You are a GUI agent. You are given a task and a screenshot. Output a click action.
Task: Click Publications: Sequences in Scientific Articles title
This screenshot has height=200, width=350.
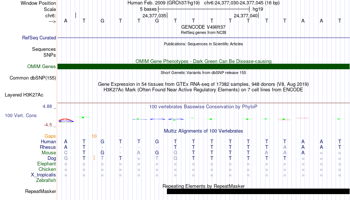[203, 44]
